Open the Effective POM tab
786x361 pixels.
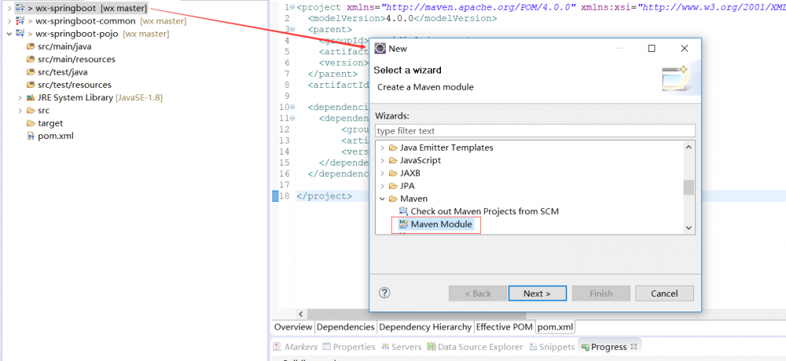coord(505,327)
